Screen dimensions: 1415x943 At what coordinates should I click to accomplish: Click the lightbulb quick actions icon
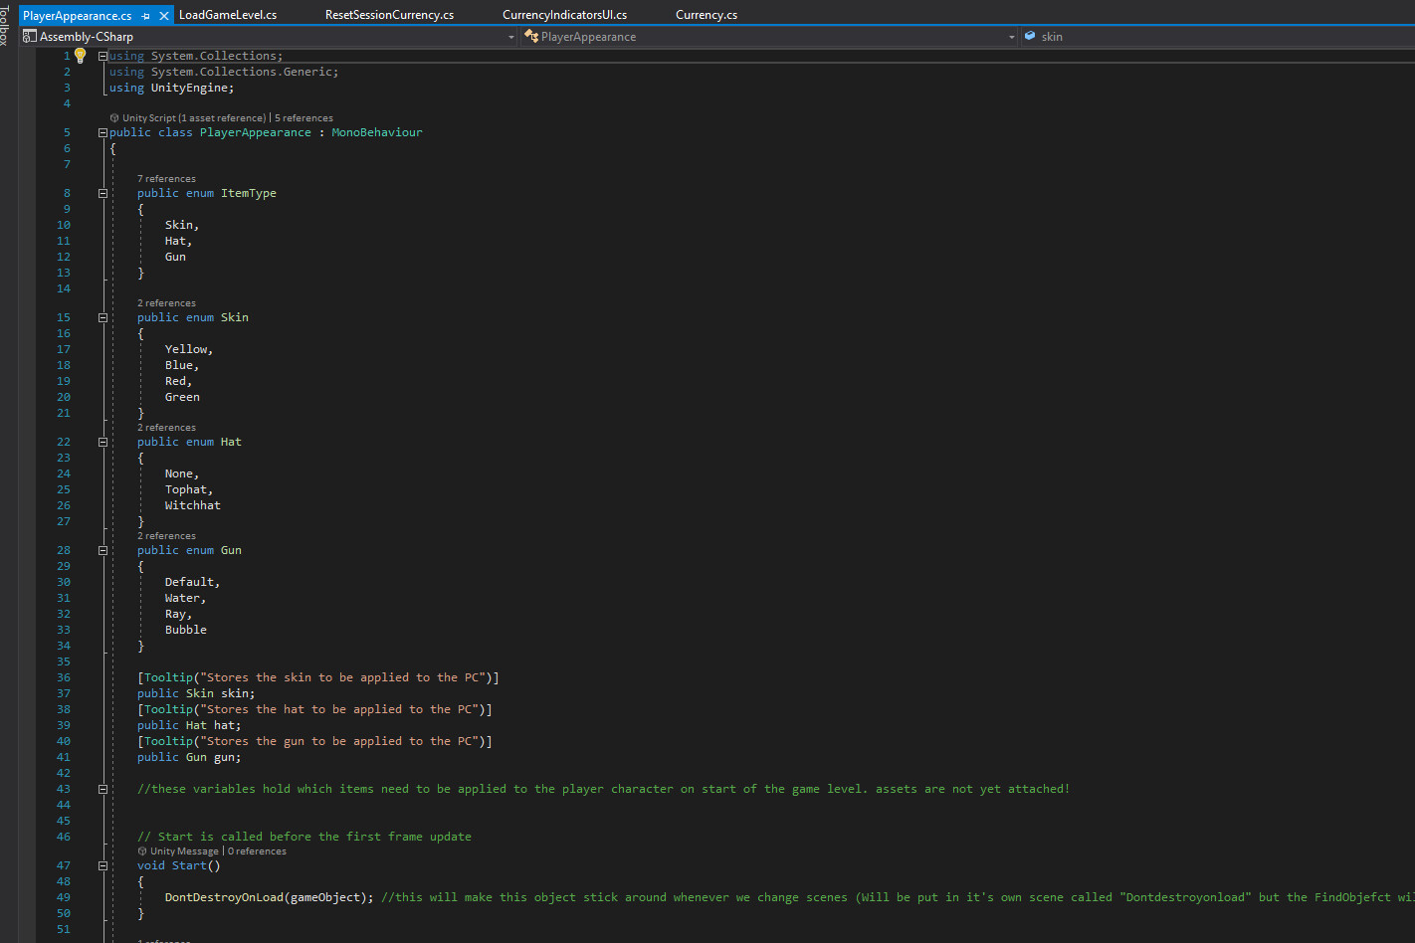(x=81, y=56)
